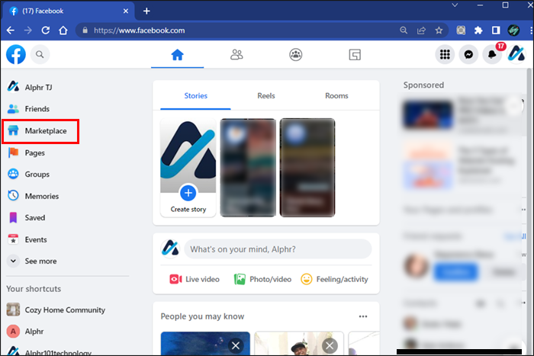Open Messenger chat icon
This screenshot has height=356, width=534.
(468, 54)
